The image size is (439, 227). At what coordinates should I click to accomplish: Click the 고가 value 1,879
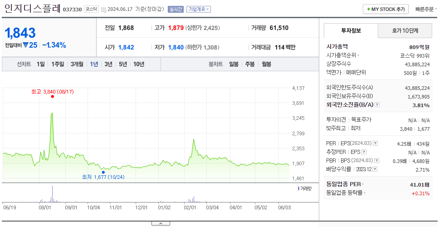click(x=176, y=28)
